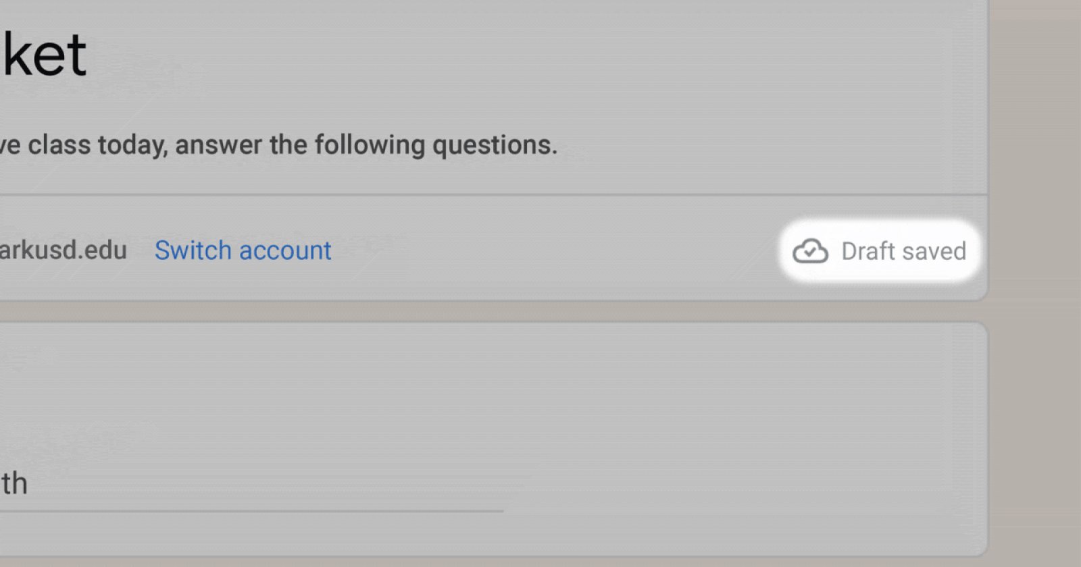Click the word "class" in the description
1081x567 pixels.
pos(59,145)
